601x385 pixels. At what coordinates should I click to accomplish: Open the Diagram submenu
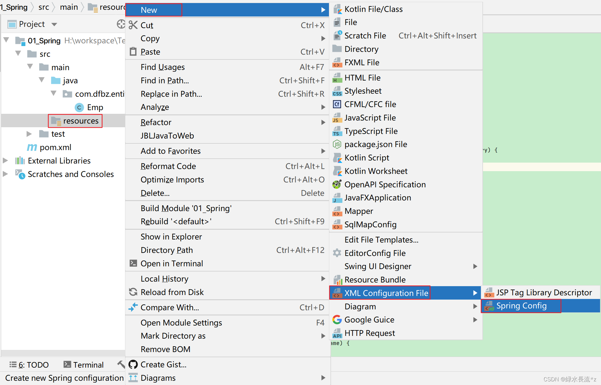pyautogui.click(x=406, y=307)
